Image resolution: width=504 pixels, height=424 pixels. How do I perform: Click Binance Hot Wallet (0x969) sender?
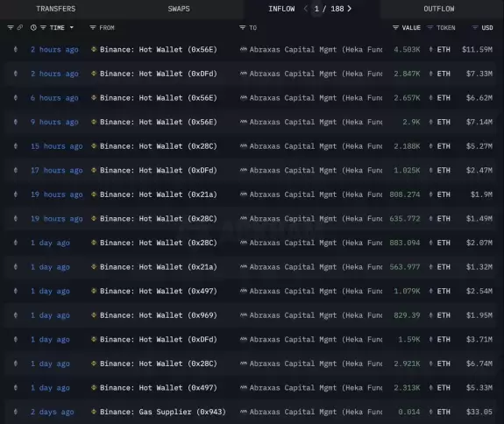(x=159, y=315)
